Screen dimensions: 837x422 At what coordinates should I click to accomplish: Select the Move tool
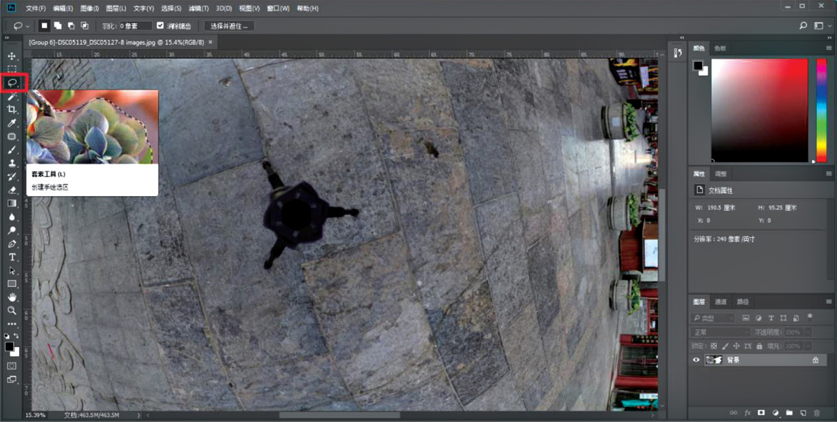pos(12,56)
